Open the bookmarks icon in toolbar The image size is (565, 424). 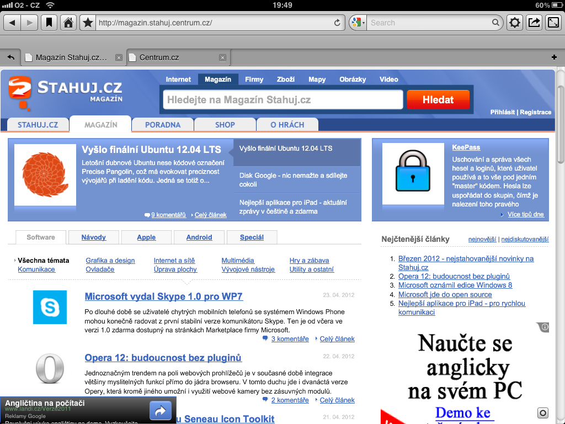(x=49, y=23)
